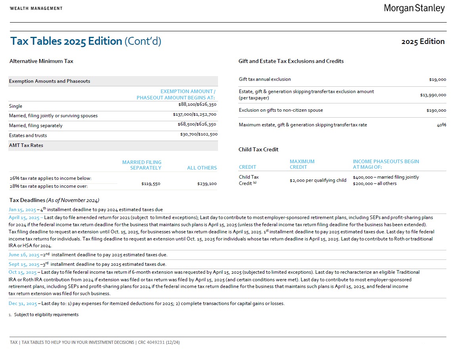Select the Alternative Minimum Tax heading
Viewport: 459px width, 349px height.
(x=41, y=61)
